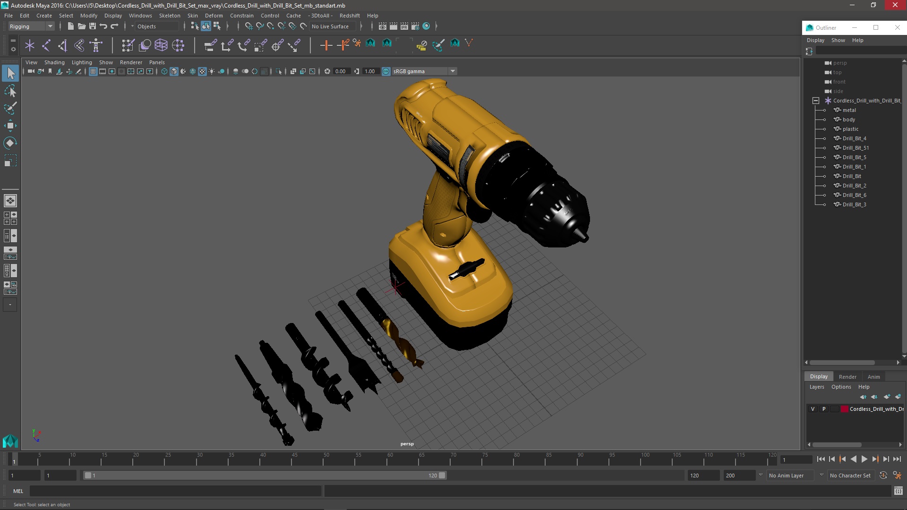Click the Auto Keyframe toggle icon
The image size is (907, 510).
(x=883, y=476)
